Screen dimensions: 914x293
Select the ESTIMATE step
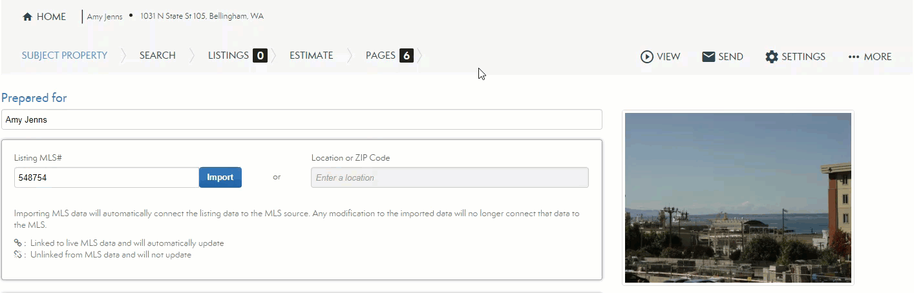(311, 56)
